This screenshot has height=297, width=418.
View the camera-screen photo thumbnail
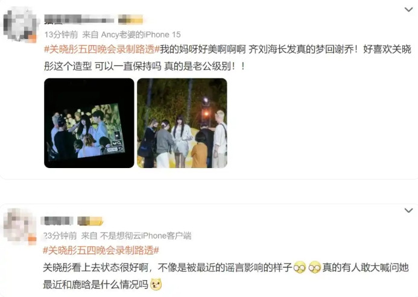coord(89,123)
